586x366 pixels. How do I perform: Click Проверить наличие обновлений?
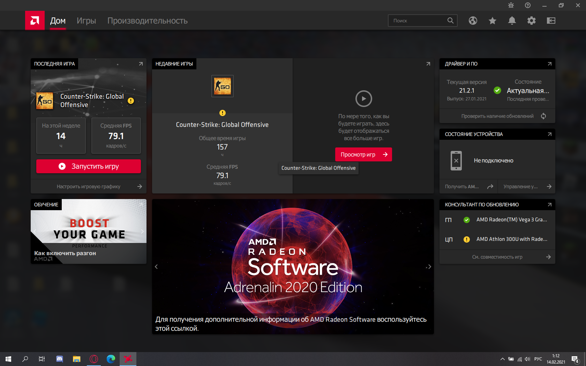pos(497,116)
